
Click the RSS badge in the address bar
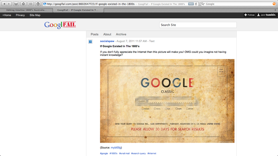click(191, 4)
